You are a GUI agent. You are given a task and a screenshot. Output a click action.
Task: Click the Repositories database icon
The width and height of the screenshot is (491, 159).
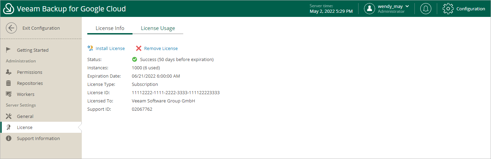pos(9,83)
